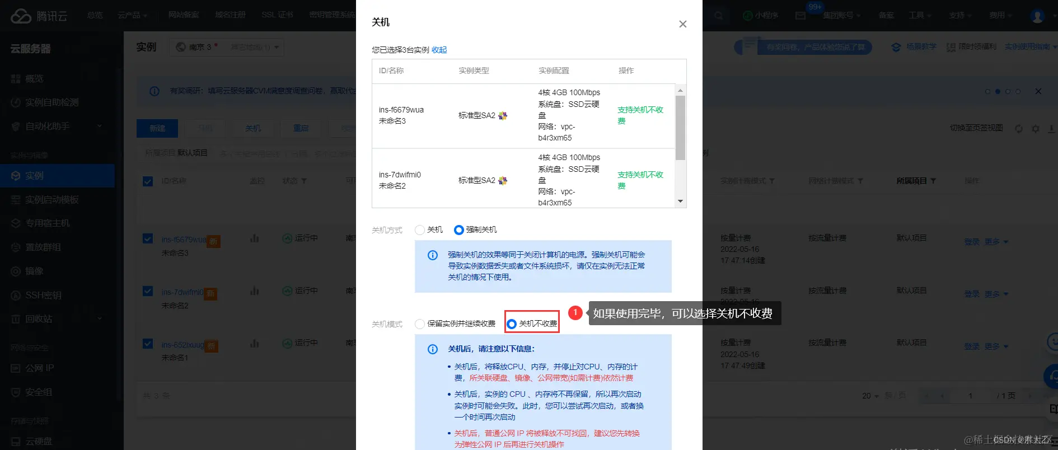Expand 回收站 in the sidebar
Image resolution: width=1058 pixels, height=450 pixels.
click(x=57, y=319)
